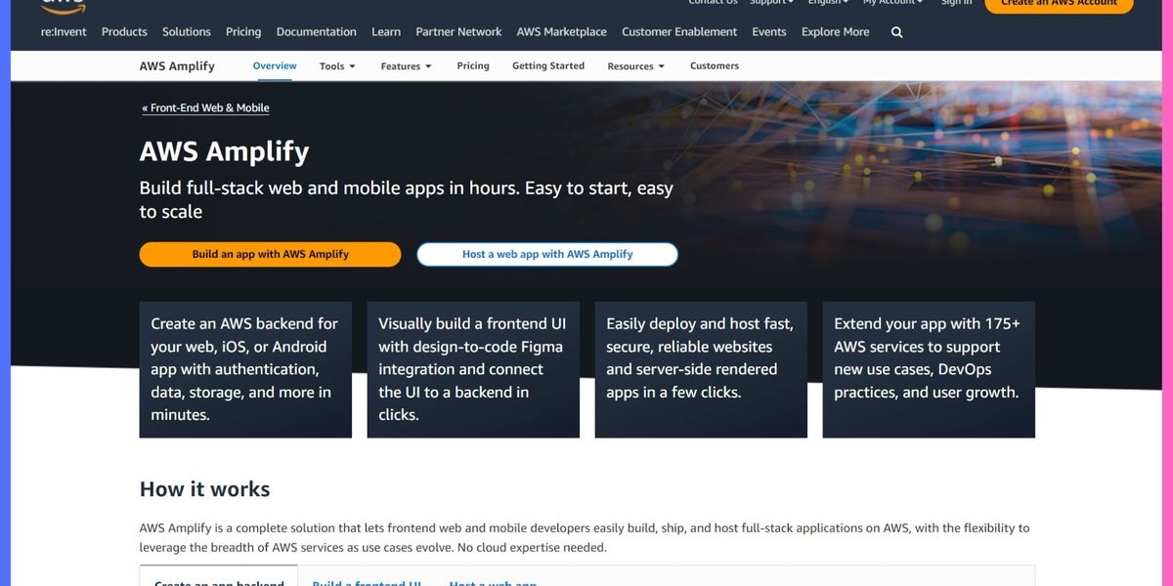Expand the Explore More menu
The height and width of the screenshot is (586, 1173).
pyautogui.click(x=834, y=31)
